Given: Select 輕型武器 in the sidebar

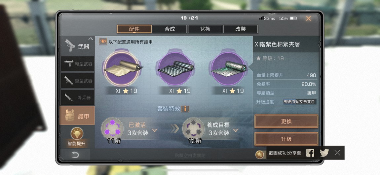Looking at the screenshot, I should 77,64.
